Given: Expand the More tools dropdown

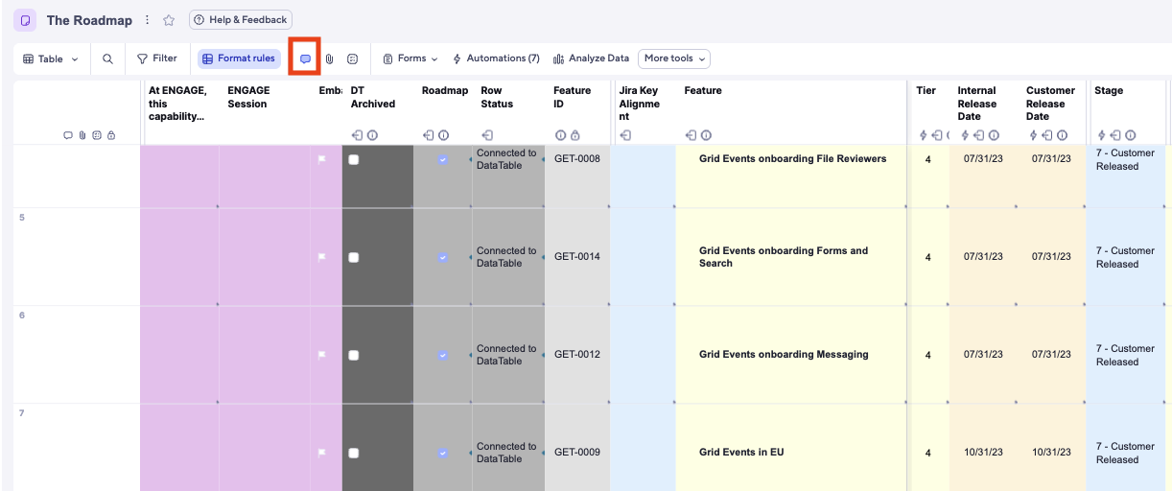Looking at the screenshot, I should (x=674, y=58).
